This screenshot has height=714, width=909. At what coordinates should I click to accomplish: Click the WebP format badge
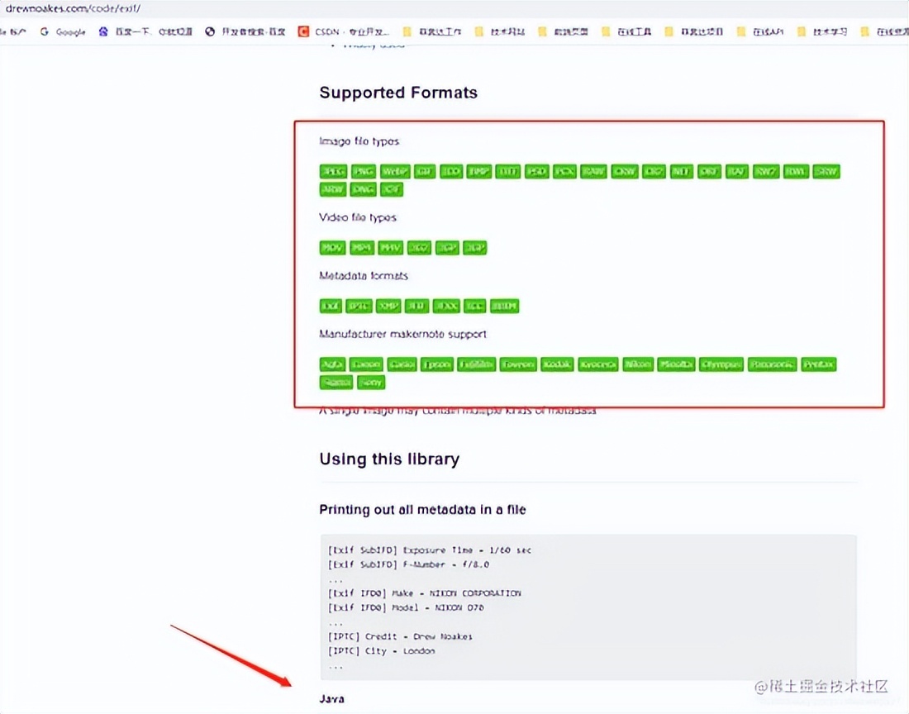tap(395, 172)
